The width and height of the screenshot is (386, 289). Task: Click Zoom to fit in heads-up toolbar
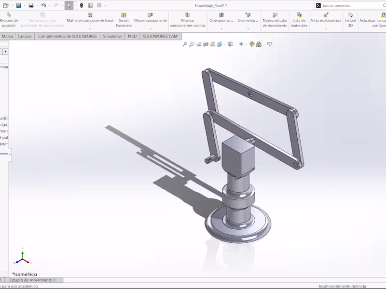185,44
